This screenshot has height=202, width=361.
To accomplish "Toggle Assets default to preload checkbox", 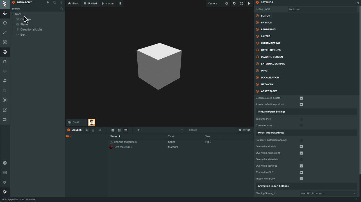I will pyautogui.click(x=301, y=105).
